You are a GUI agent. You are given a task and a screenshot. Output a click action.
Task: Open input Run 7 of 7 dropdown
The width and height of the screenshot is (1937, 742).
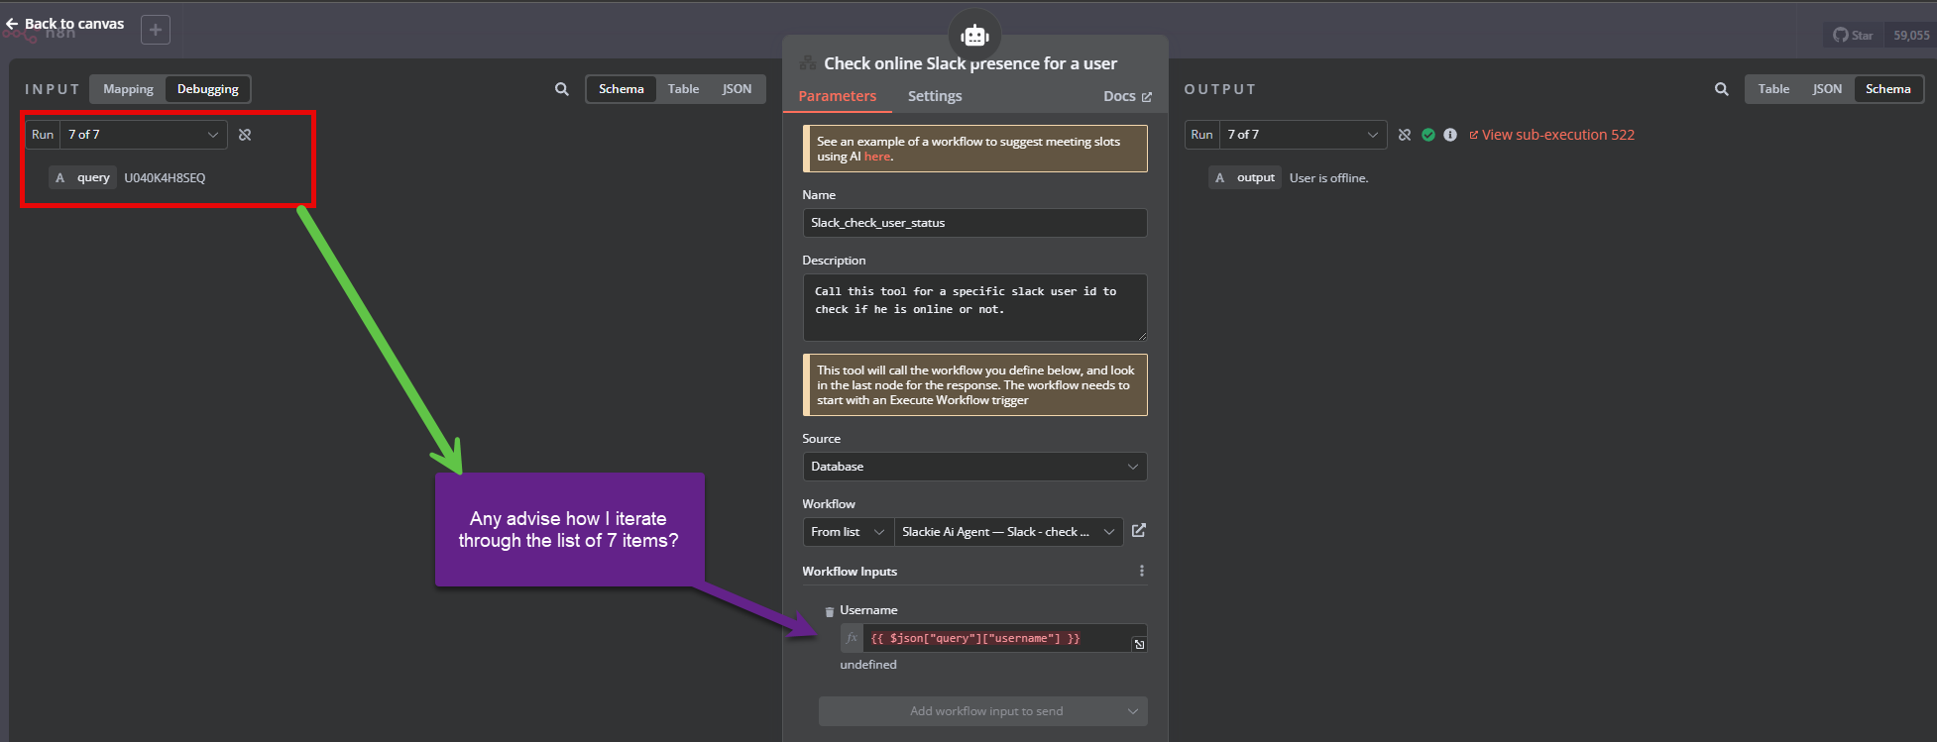144,135
